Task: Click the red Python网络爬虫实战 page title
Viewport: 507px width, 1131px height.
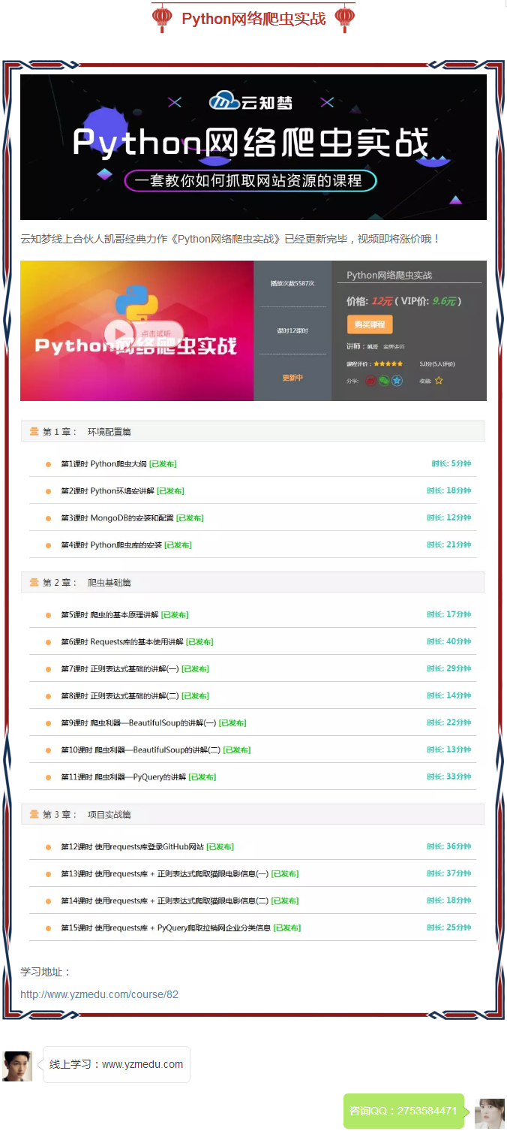Action: click(x=253, y=19)
